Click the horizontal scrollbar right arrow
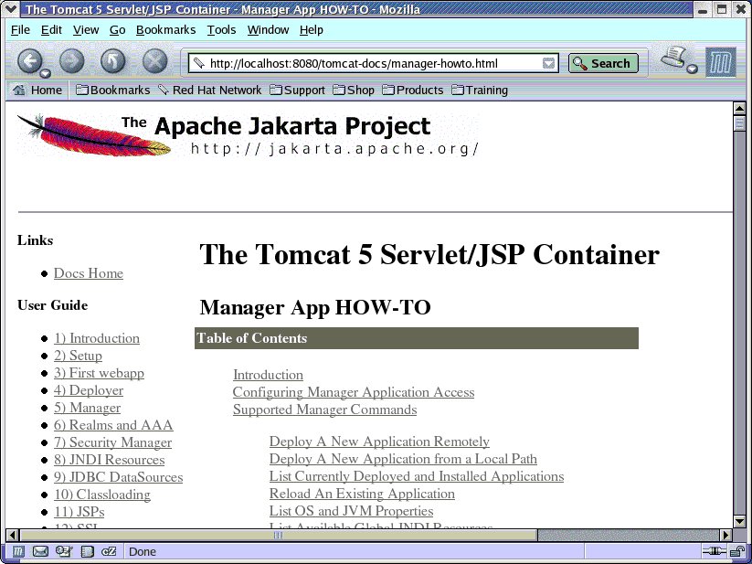This screenshot has height=564, width=752. pos(726,535)
